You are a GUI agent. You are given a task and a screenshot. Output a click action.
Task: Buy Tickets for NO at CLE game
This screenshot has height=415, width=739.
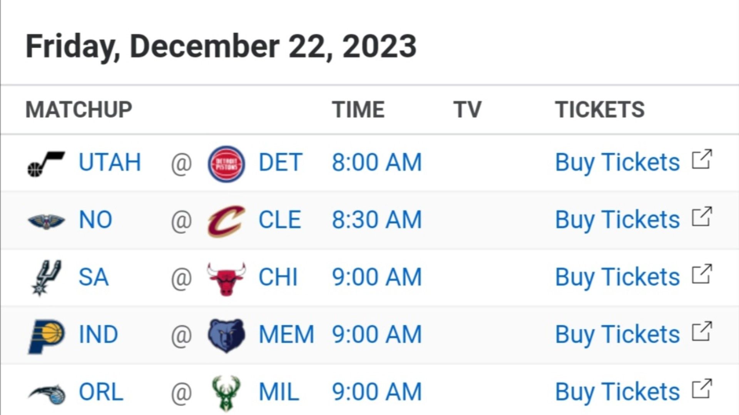(x=617, y=220)
